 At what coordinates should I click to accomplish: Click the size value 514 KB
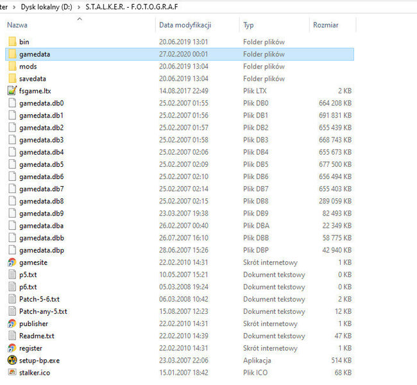pos(341,360)
